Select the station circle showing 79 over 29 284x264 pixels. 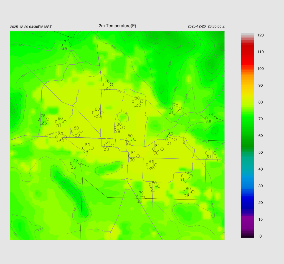click(146, 197)
